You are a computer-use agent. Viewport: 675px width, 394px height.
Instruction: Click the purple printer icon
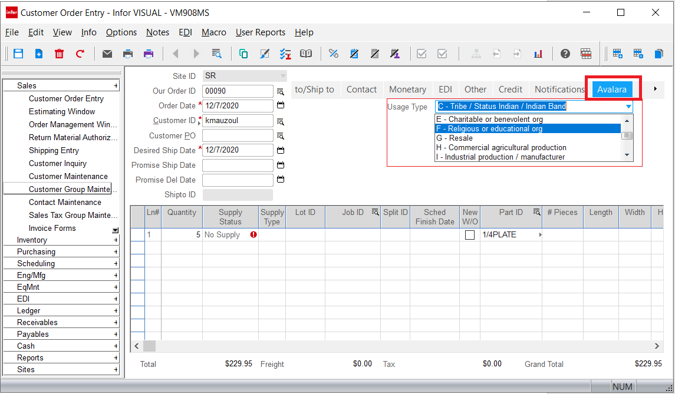coord(149,54)
